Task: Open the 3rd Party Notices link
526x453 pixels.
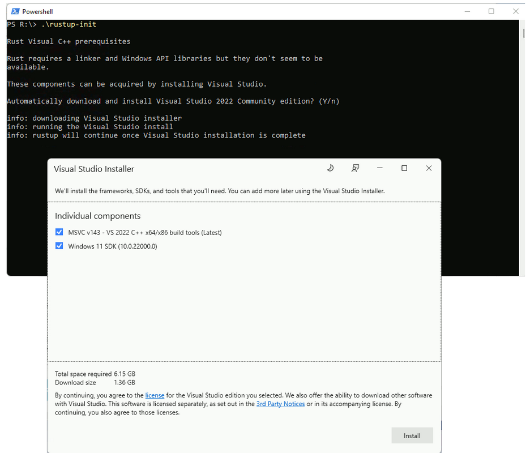Action: click(280, 404)
